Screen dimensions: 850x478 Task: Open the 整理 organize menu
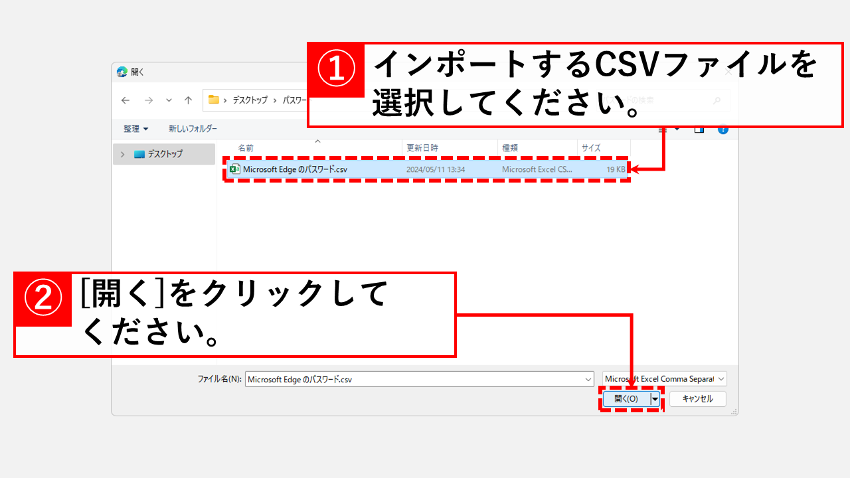point(136,129)
